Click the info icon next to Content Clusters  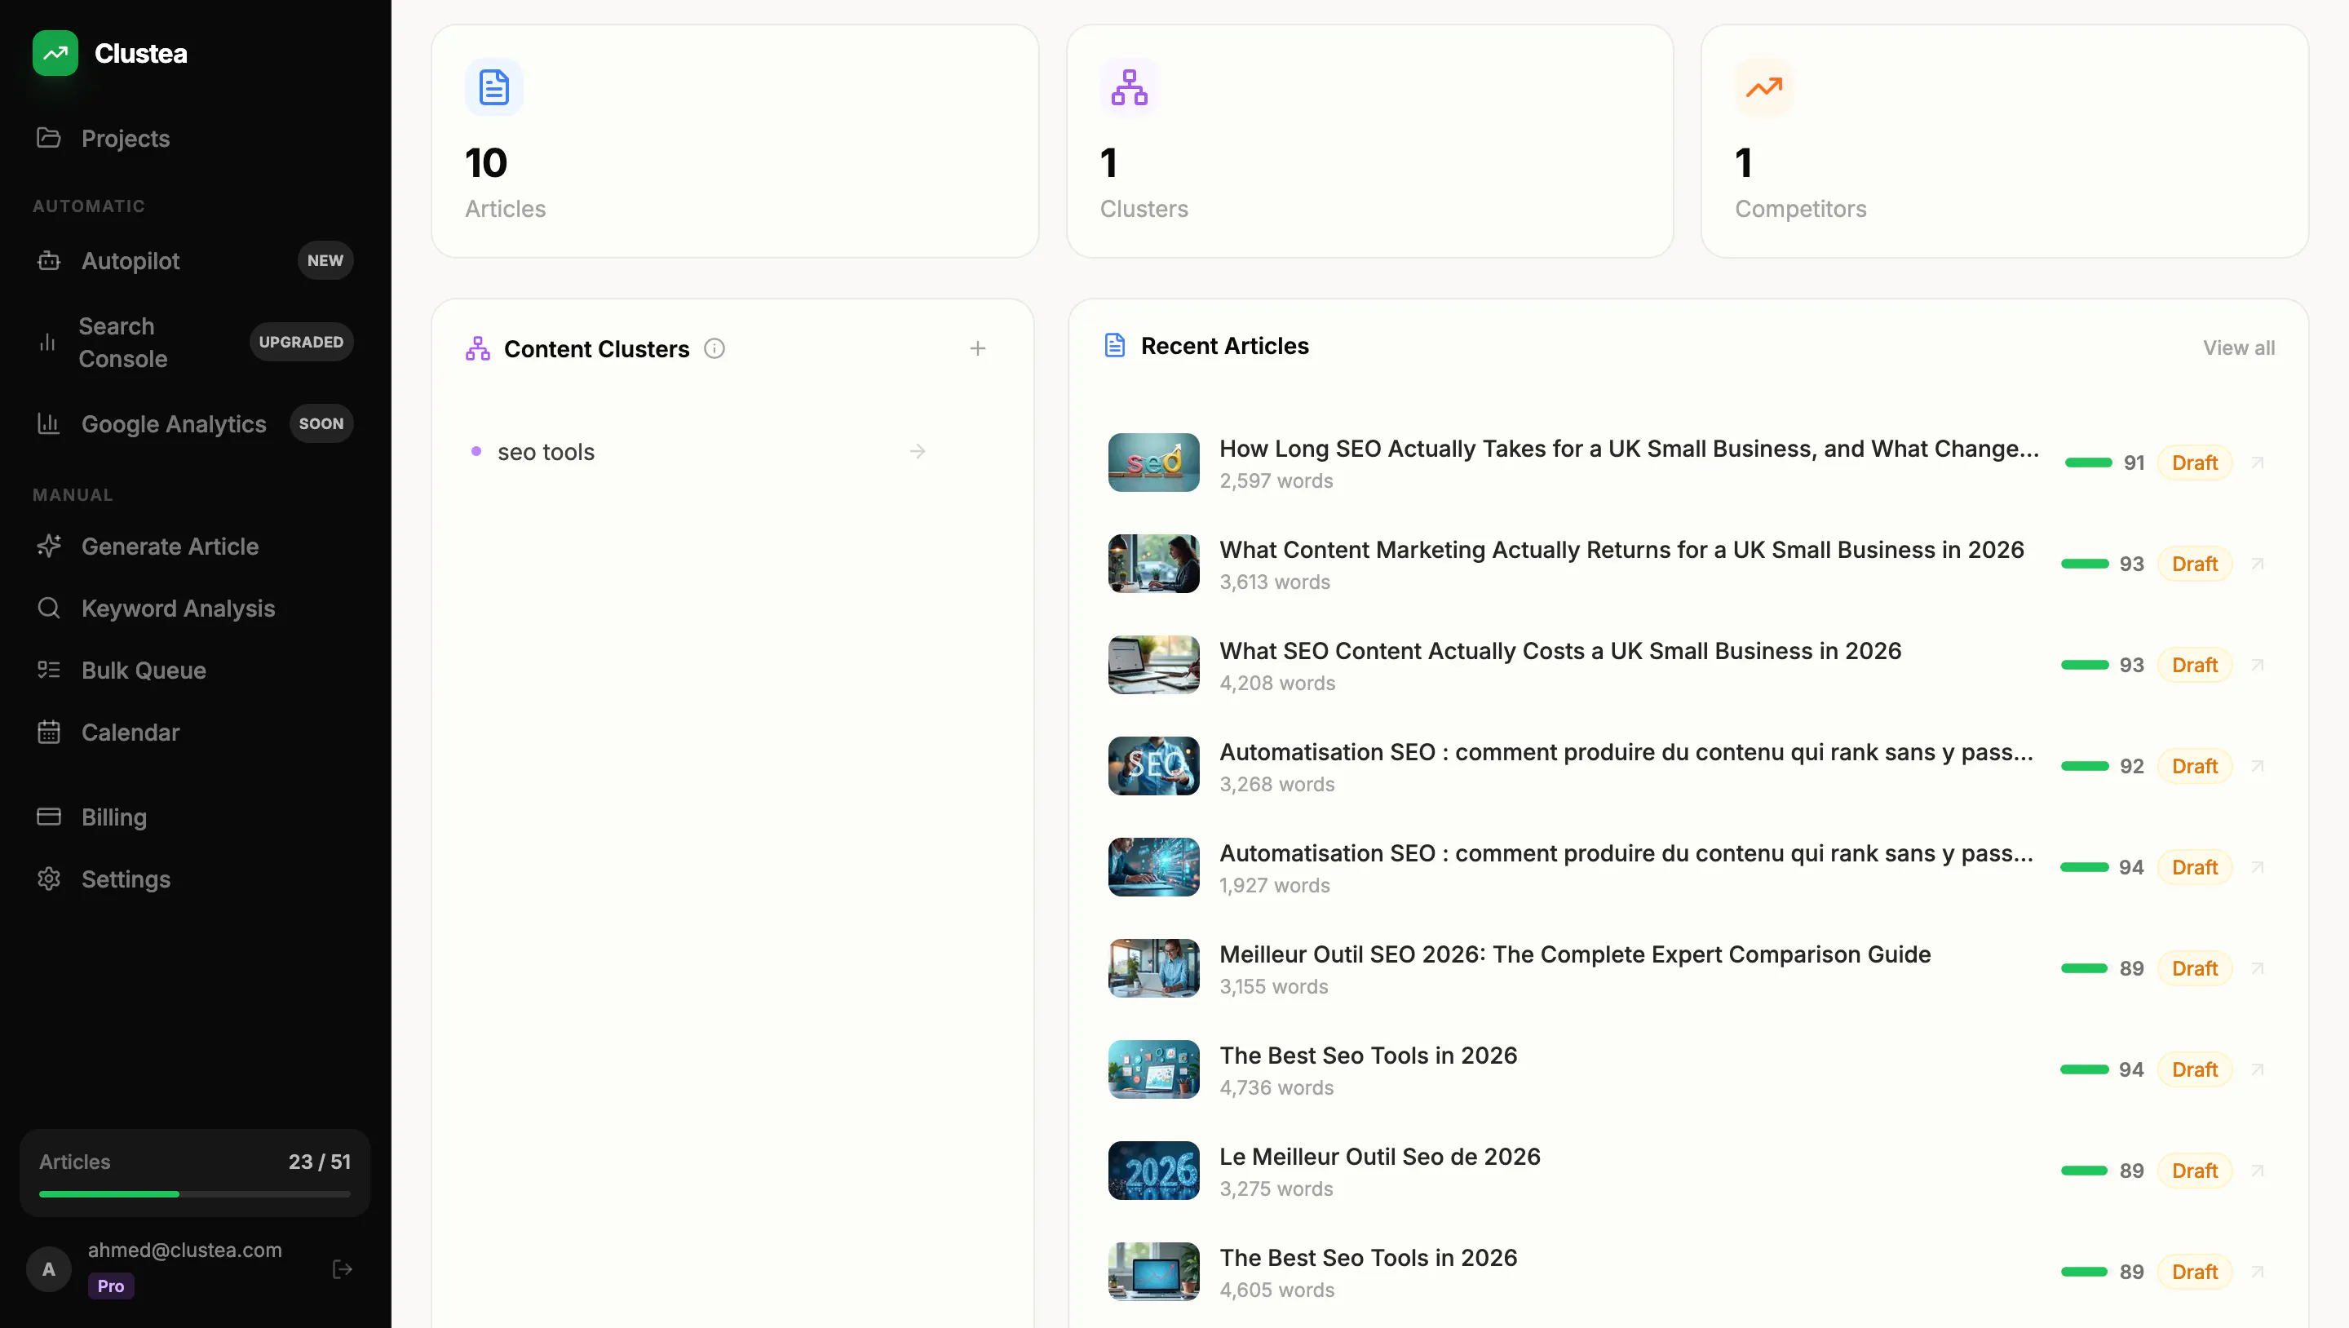pos(714,348)
